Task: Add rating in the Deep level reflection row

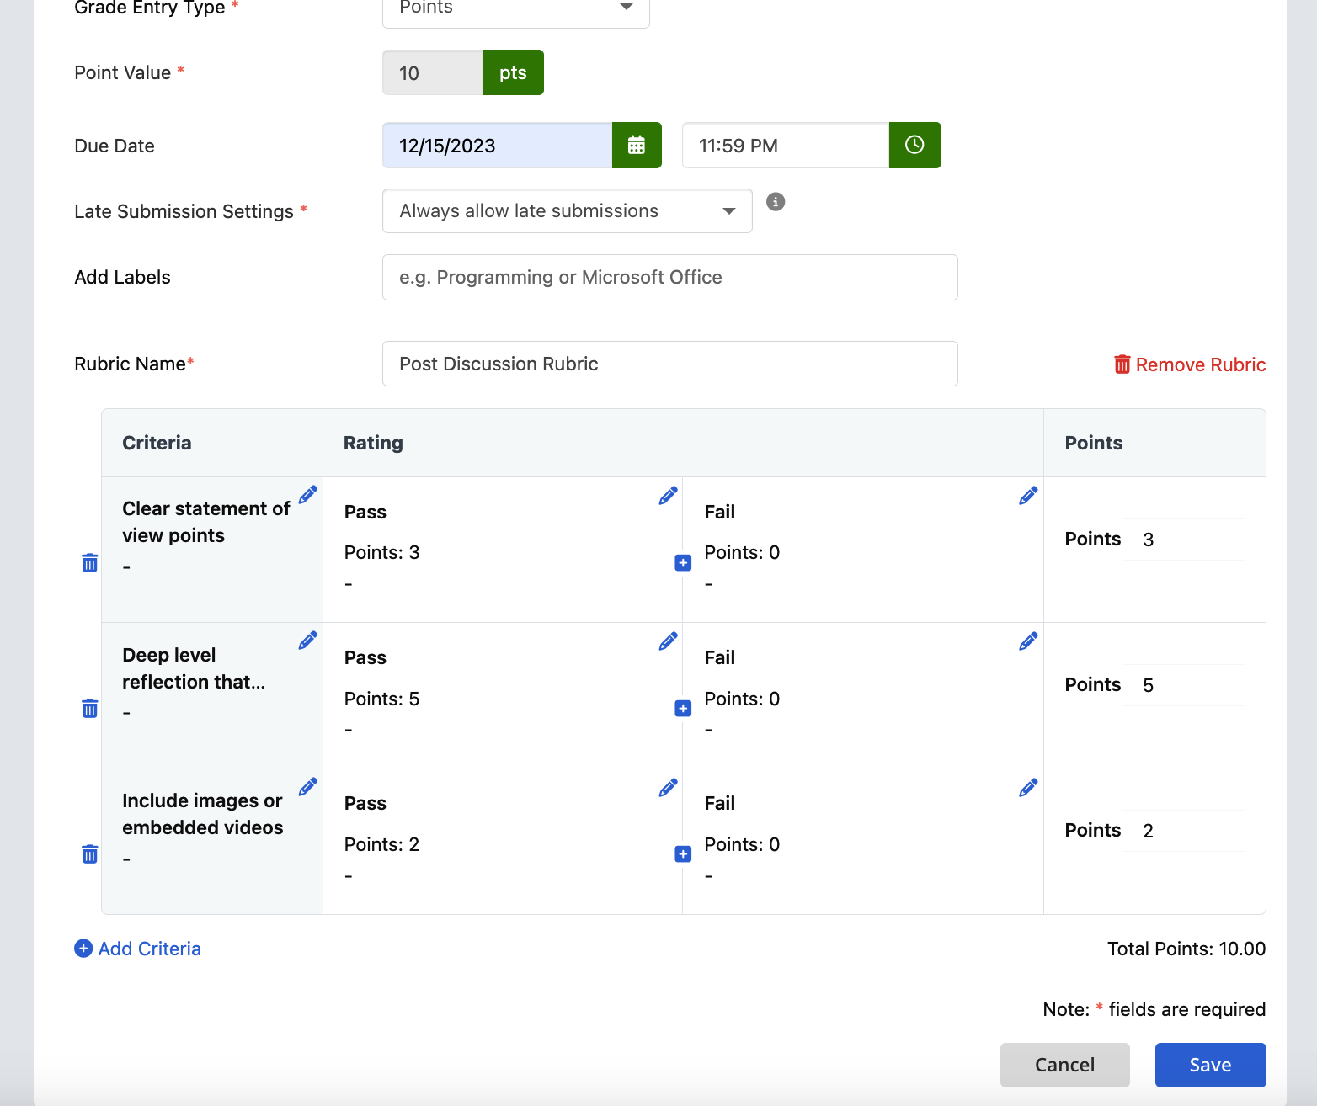Action: (x=683, y=708)
